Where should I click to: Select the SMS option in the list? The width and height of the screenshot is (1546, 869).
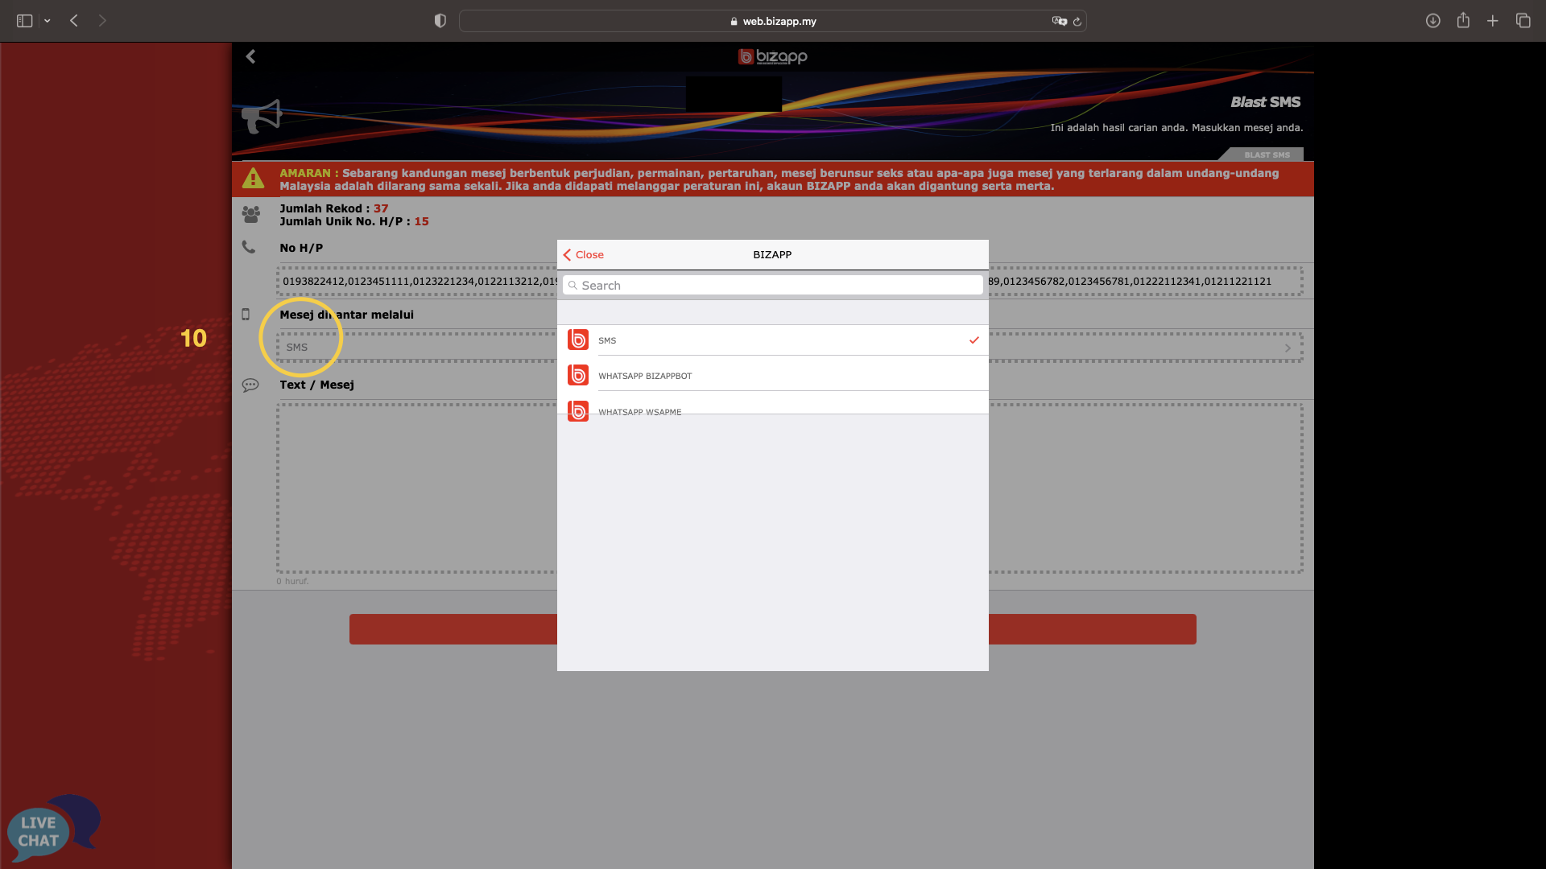pos(772,340)
